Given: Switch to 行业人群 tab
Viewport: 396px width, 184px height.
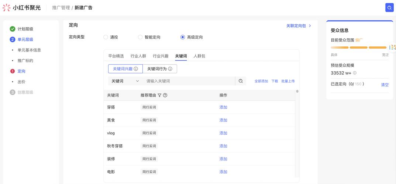Looking at the screenshot, I should [138, 56].
